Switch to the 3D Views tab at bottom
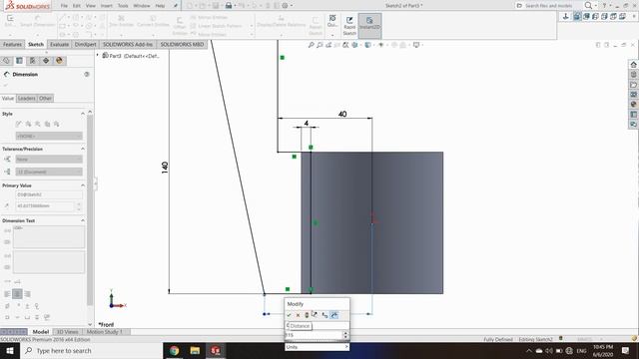639x359 pixels. [x=67, y=332]
